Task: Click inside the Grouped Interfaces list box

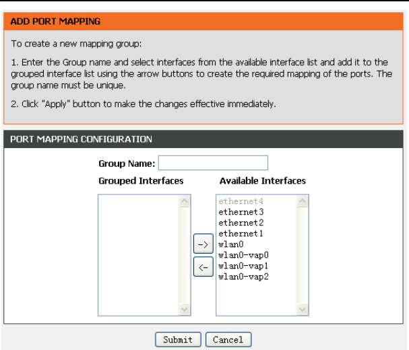Action: [x=138, y=255]
